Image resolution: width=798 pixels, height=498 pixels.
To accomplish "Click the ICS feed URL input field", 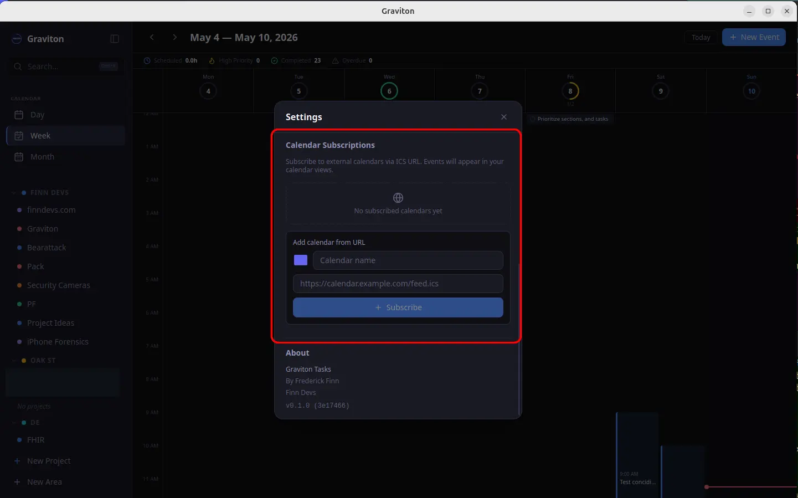I will pyautogui.click(x=398, y=284).
